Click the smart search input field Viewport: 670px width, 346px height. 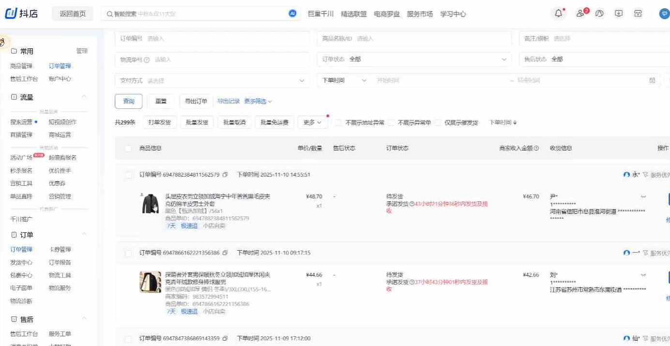194,14
